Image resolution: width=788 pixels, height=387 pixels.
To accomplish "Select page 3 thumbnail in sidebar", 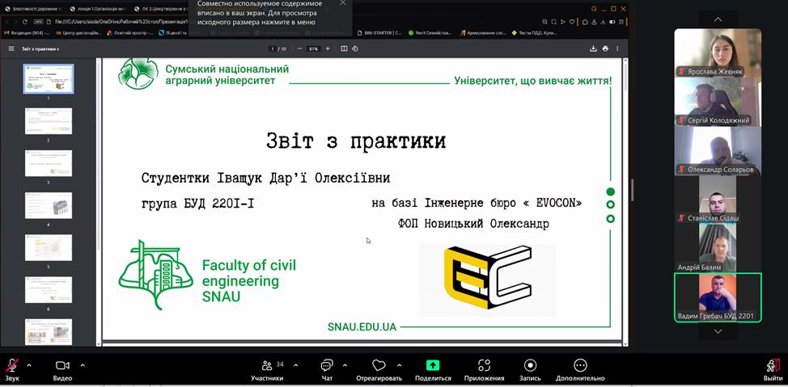I will (49, 163).
